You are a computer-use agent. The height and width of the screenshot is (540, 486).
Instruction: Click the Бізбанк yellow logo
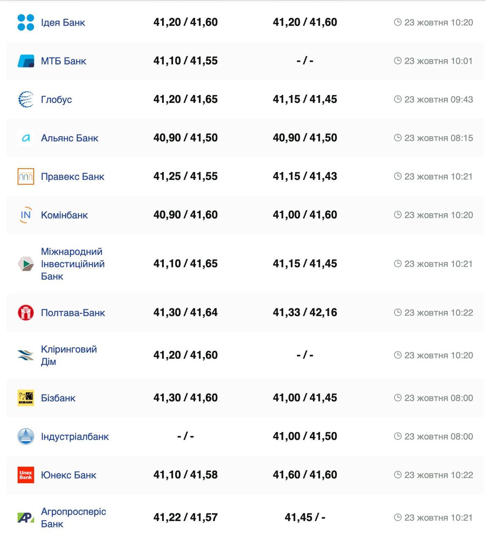(x=26, y=398)
